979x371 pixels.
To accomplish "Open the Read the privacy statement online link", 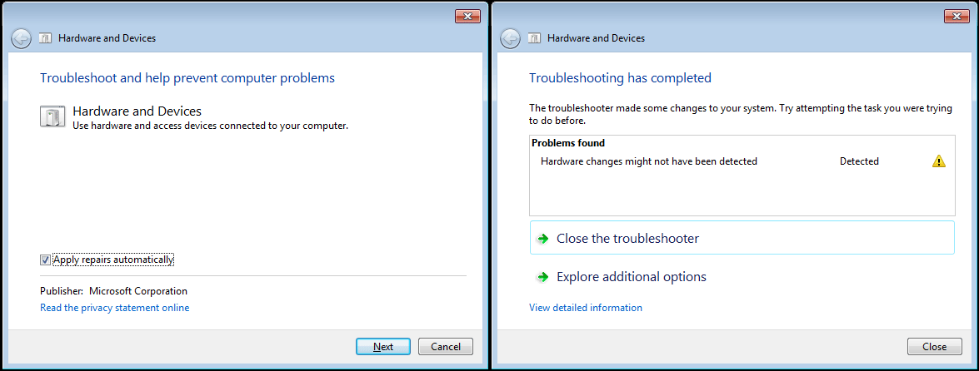I will tap(114, 308).
